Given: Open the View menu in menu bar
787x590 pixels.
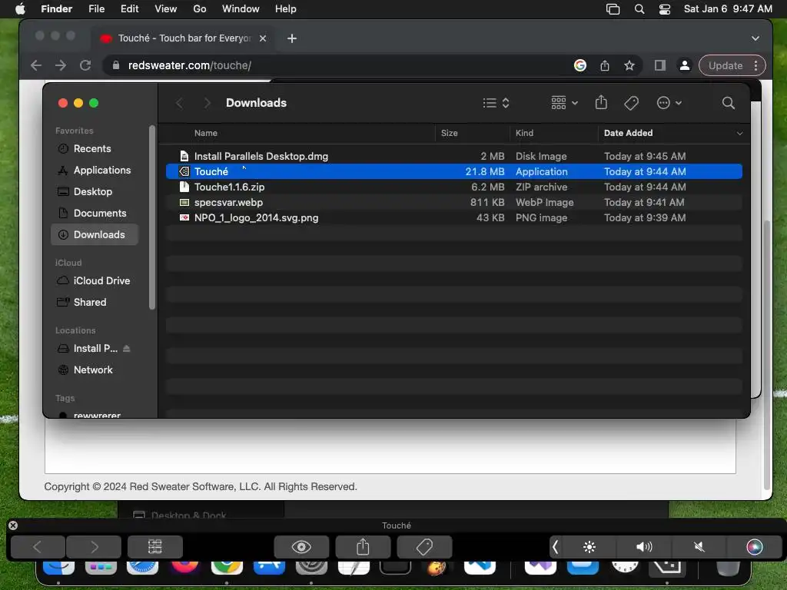Looking at the screenshot, I should click(166, 9).
